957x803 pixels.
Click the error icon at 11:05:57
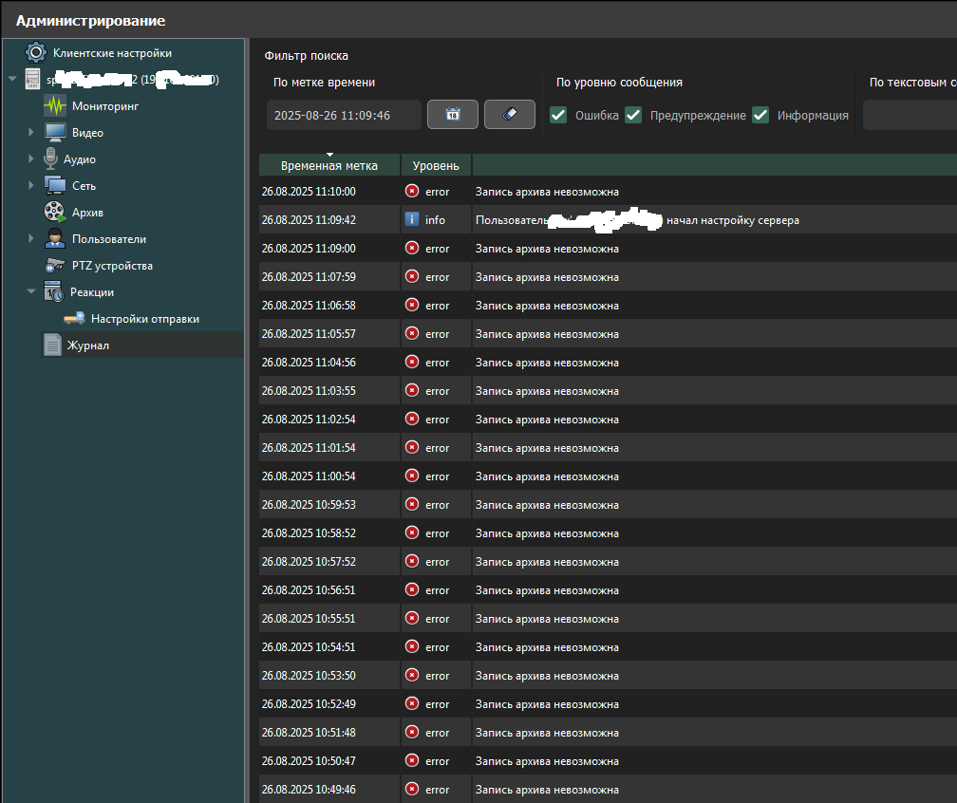pos(412,333)
